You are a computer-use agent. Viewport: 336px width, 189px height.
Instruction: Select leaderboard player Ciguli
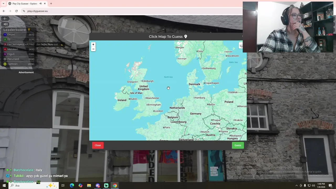coord(19,54)
